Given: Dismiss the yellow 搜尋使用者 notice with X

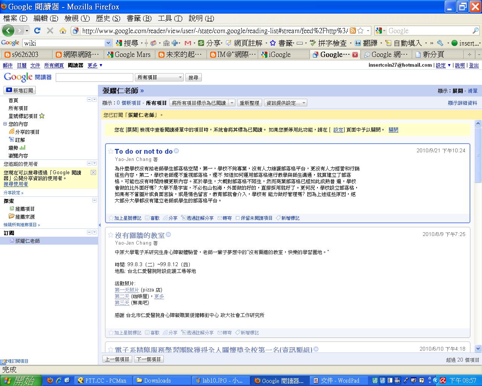Looking at the screenshot, I should (93, 172).
